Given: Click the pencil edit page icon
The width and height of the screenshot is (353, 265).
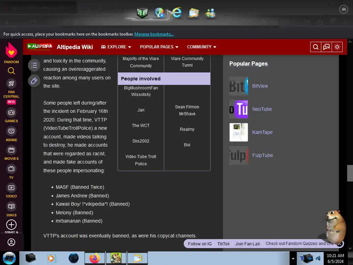Looking at the screenshot, I should [x=34, y=81].
